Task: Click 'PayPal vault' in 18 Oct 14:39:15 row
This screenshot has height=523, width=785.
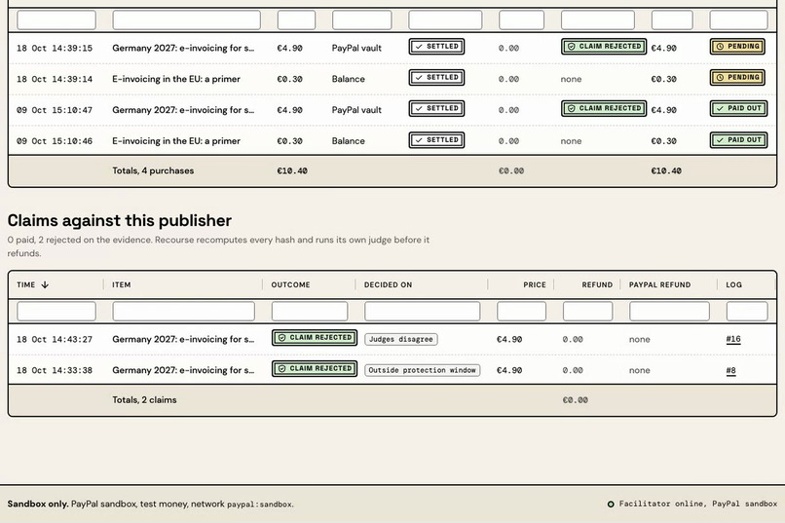Action: tap(356, 48)
